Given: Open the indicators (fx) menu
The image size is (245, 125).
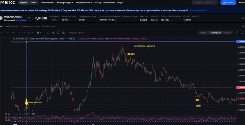Looking at the screenshot, I should click(x=48, y=33).
